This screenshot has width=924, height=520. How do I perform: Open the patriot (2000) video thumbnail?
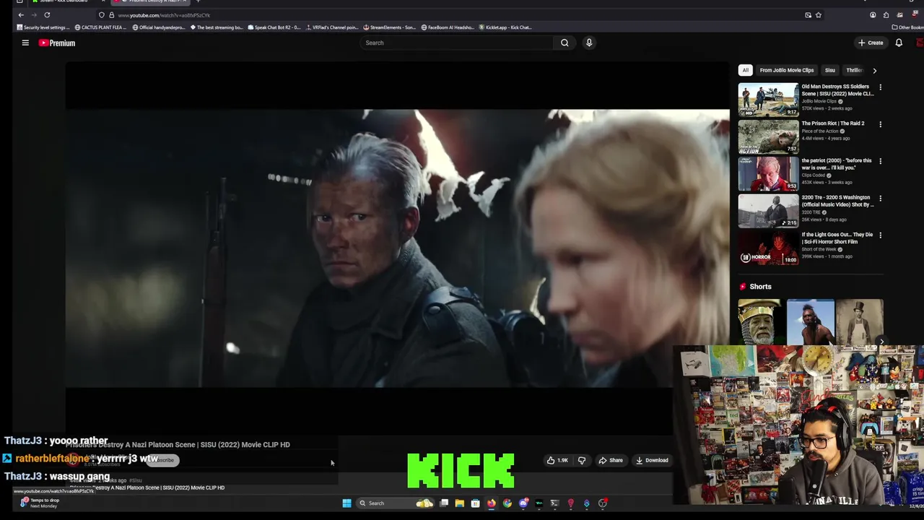click(x=768, y=173)
